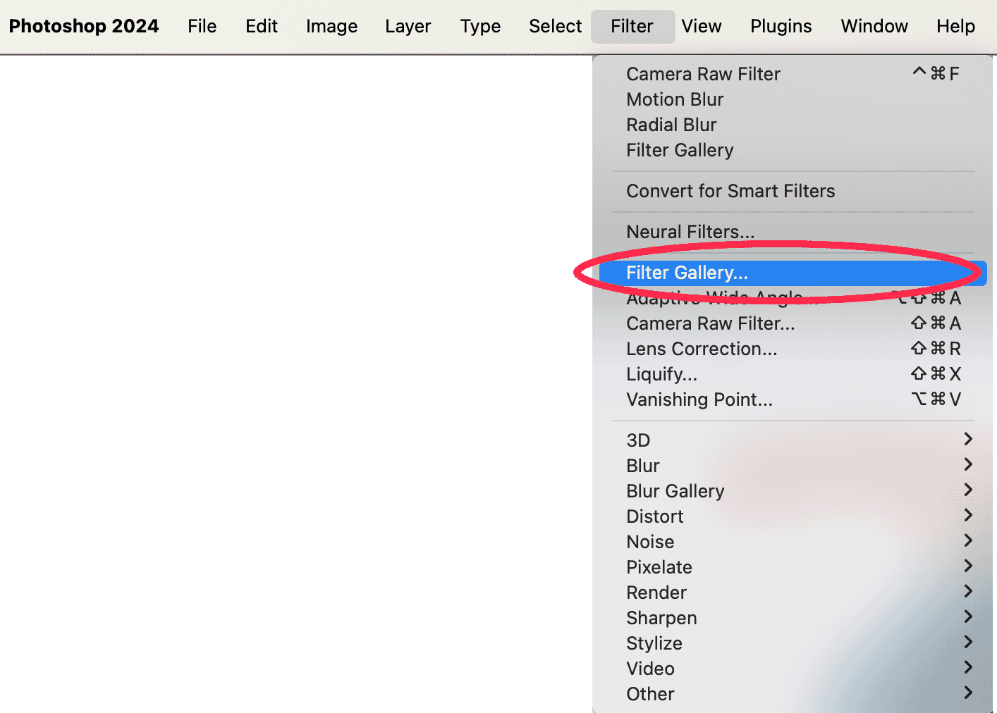Screen dimensions: 997x713
Task: Apply the recent Motion Blur filter
Action: [675, 99]
